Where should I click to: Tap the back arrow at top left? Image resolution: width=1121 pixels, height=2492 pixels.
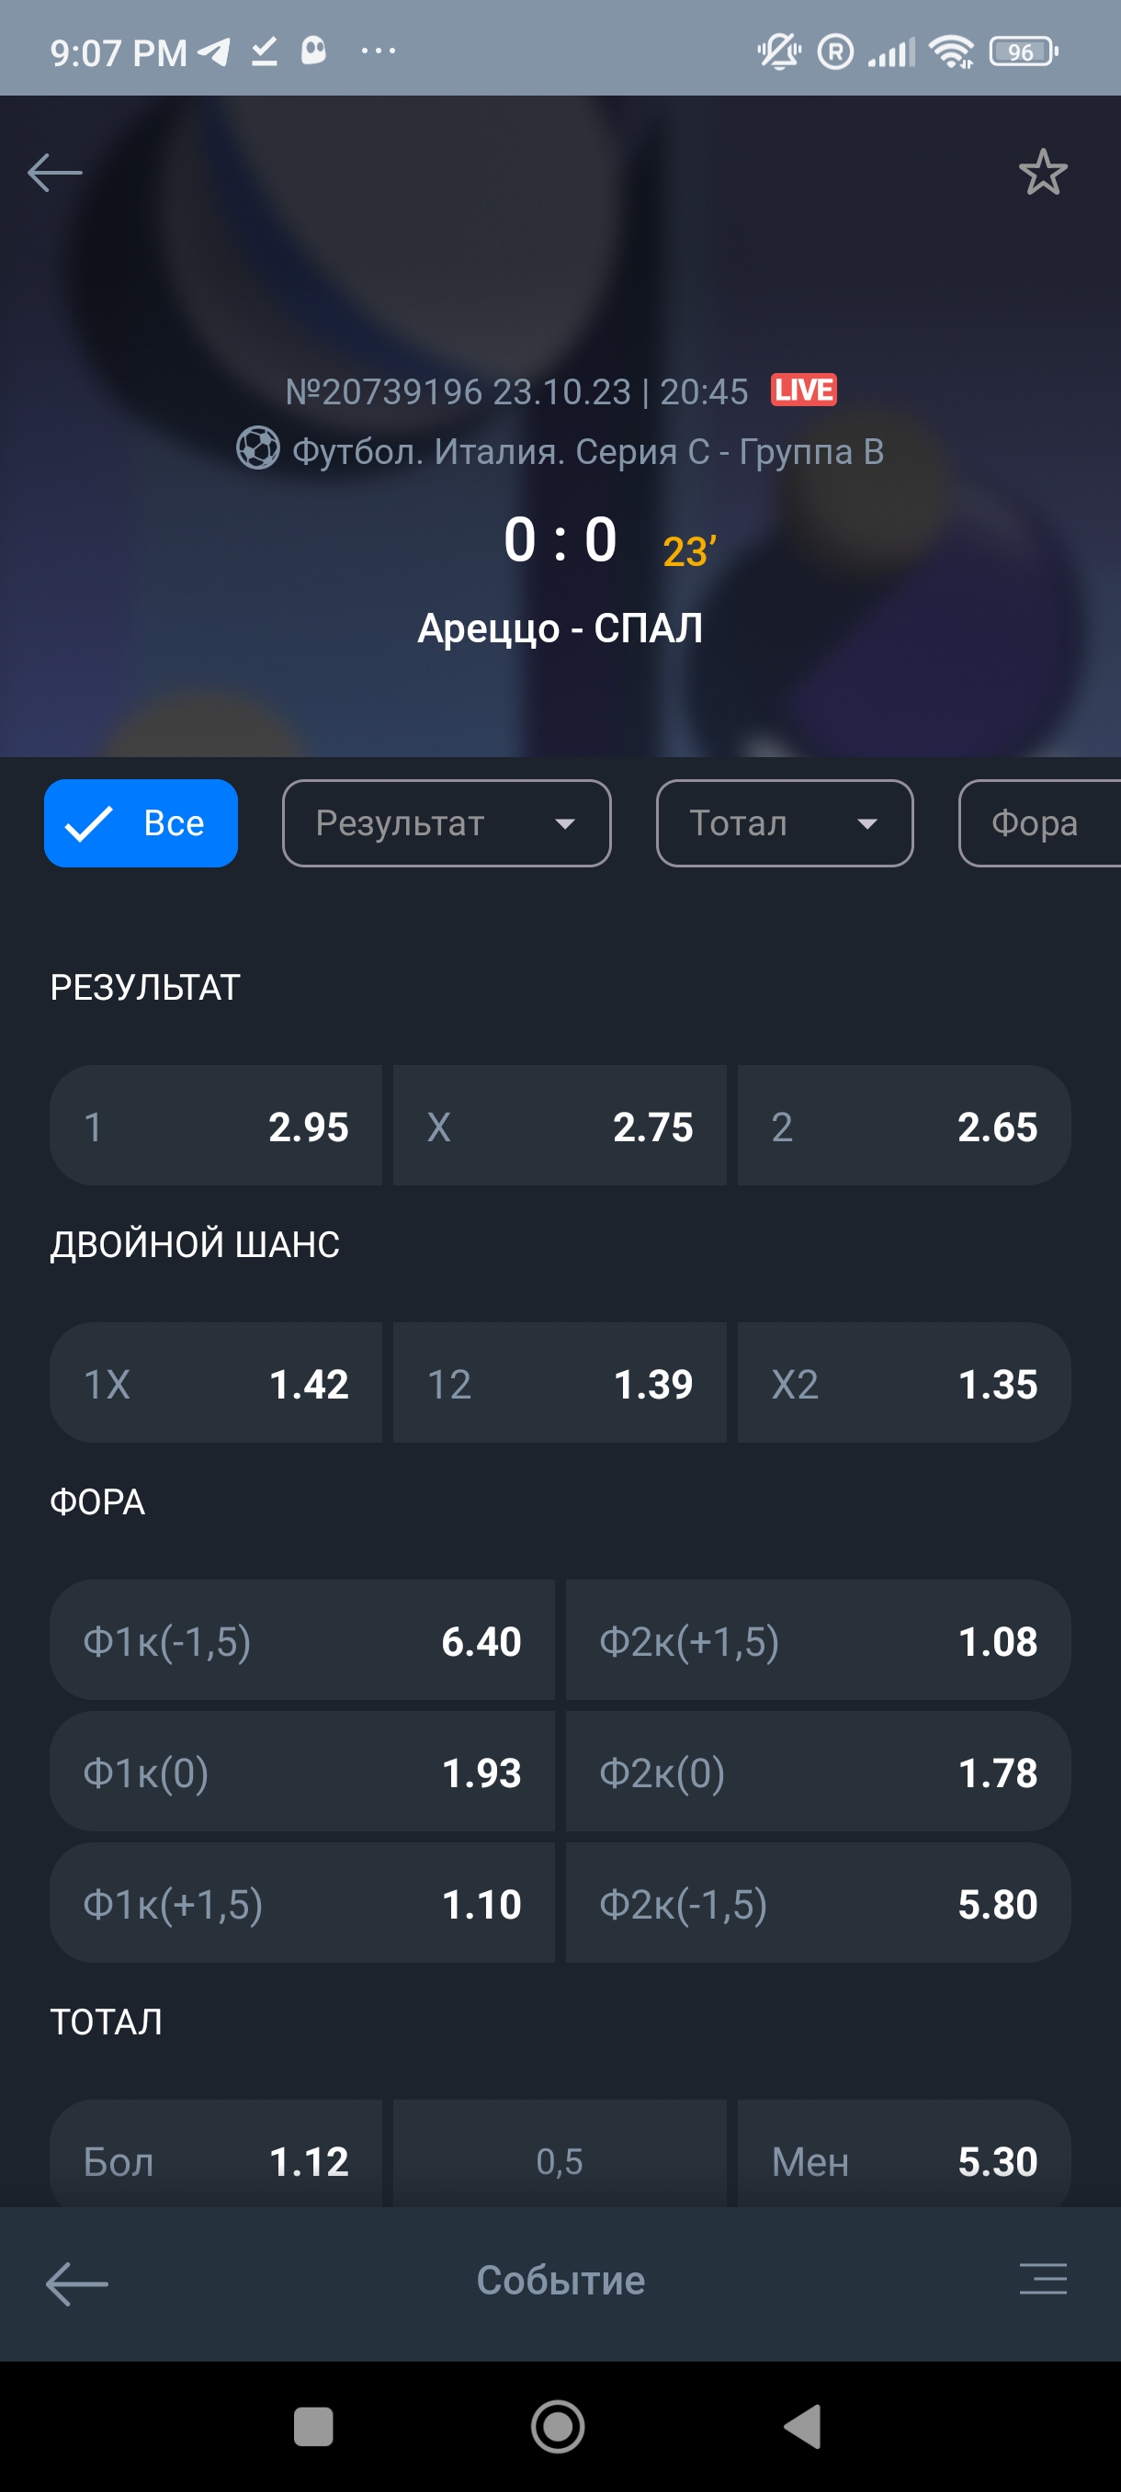coord(55,173)
